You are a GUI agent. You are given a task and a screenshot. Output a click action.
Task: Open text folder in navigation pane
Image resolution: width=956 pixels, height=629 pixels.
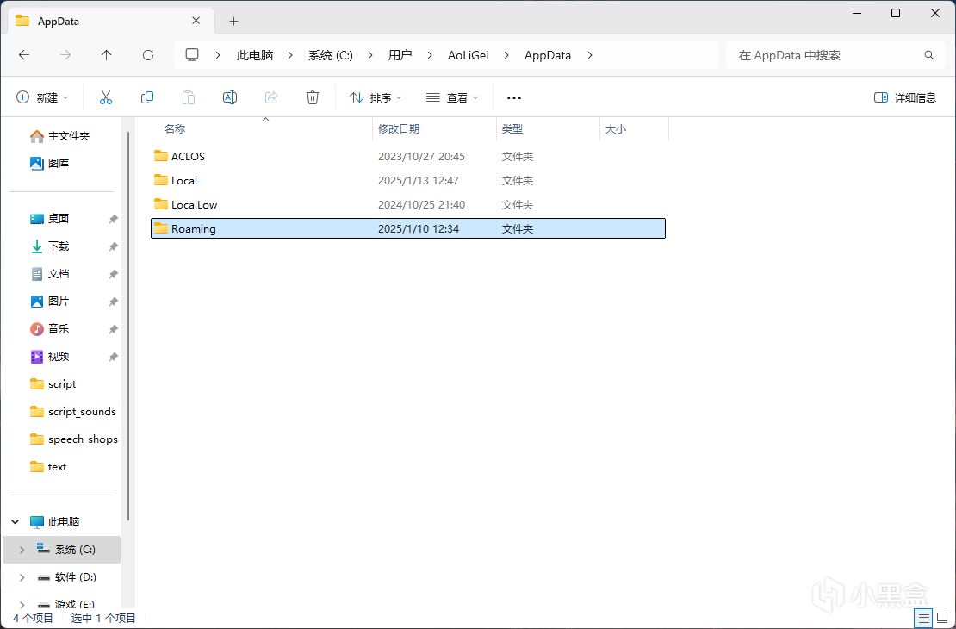[61, 467]
